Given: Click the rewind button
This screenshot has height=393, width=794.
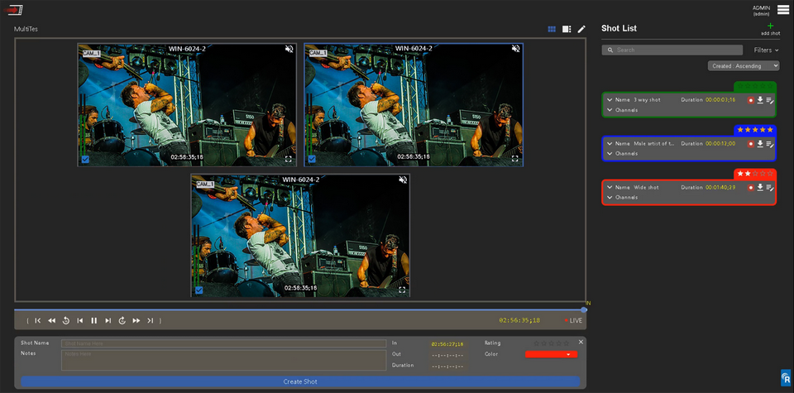Looking at the screenshot, I should pyautogui.click(x=51, y=320).
